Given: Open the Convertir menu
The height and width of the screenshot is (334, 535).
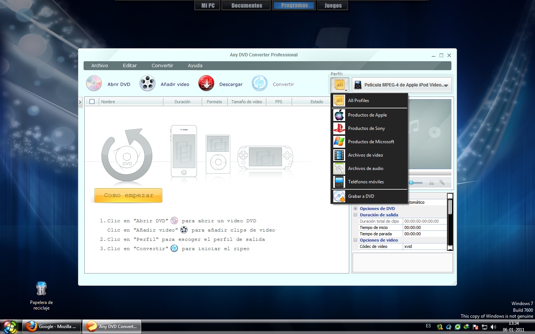Looking at the screenshot, I should pos(162,66).
